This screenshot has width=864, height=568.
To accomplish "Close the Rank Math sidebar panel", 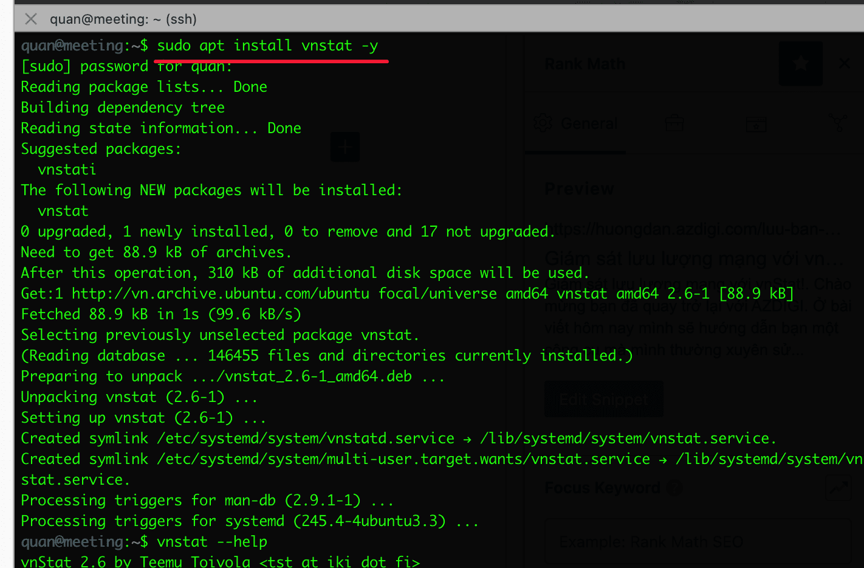I will pos(844,63).
